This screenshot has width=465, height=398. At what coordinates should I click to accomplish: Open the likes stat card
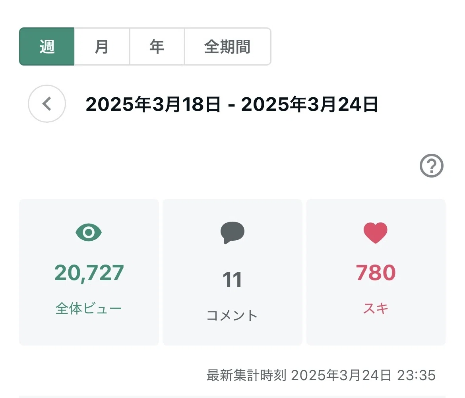point(376,272)
